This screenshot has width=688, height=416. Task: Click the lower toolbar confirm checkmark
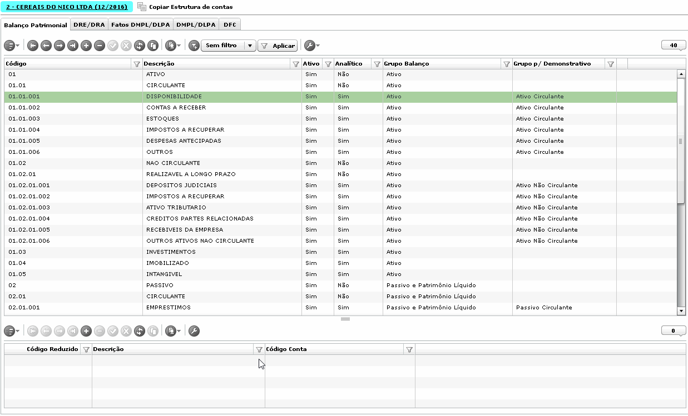(113, 331)
